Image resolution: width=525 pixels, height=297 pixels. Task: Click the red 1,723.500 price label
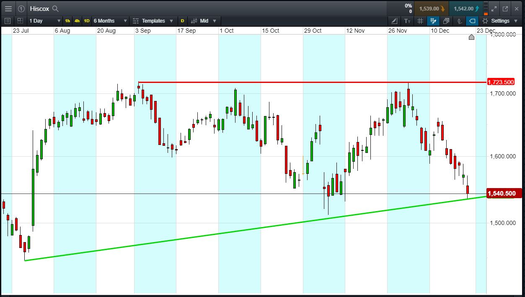pyautogui.click(x=501, y=82)
